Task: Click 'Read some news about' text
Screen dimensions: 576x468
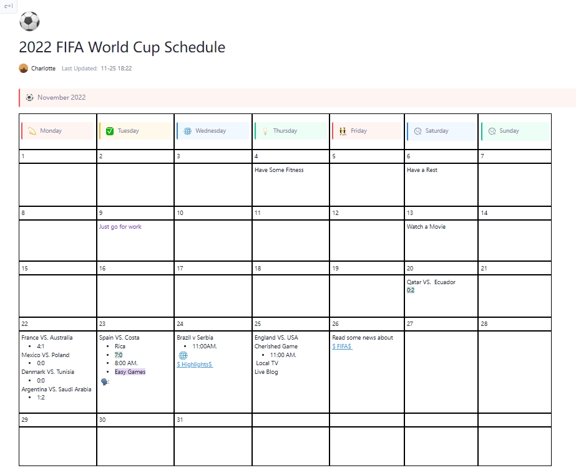Action: click(x=363, y=337)
